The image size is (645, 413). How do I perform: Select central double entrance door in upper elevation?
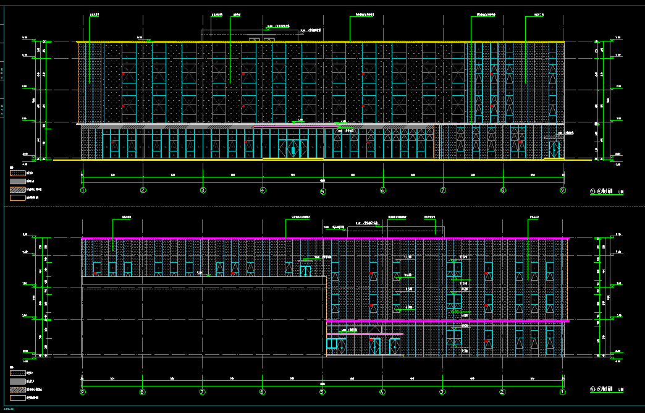pos(292,149)
